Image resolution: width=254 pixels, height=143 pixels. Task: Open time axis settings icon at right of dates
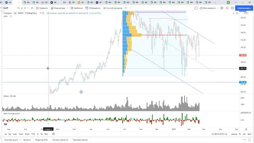point(246,129)
